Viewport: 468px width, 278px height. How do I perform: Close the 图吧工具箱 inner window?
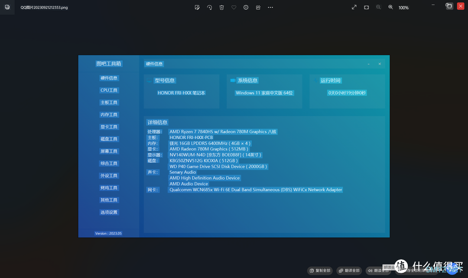[380, 64]
